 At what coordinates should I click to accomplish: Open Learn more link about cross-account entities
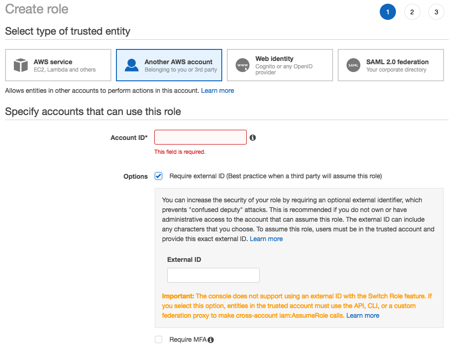[218, 91]
